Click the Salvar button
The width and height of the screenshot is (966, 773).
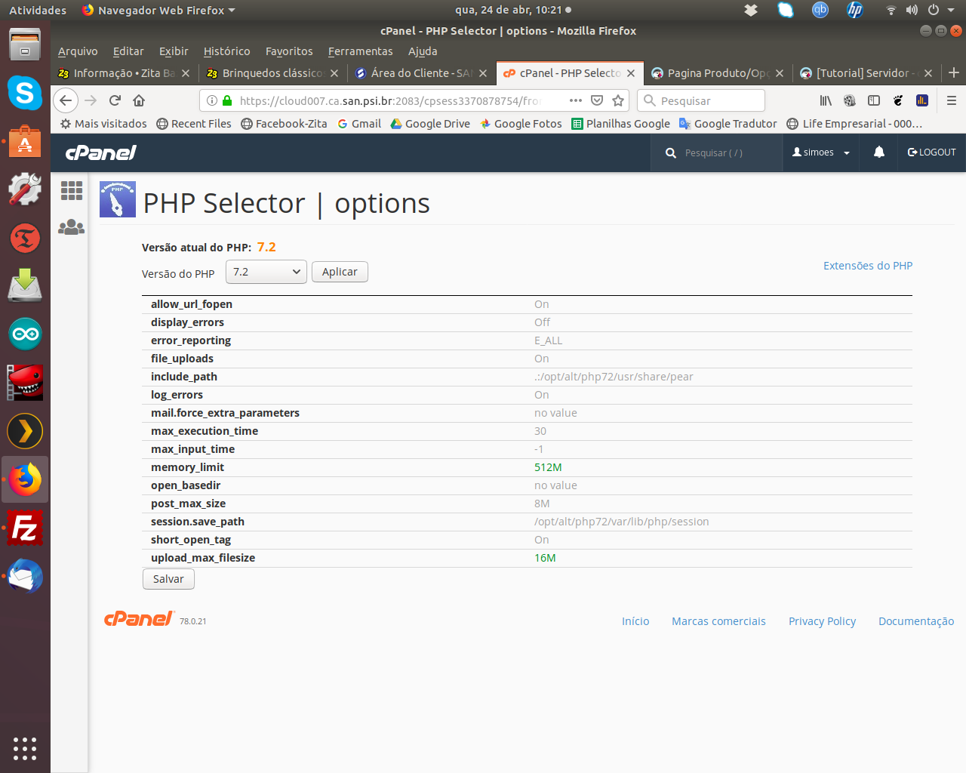(x=168, y=579)
